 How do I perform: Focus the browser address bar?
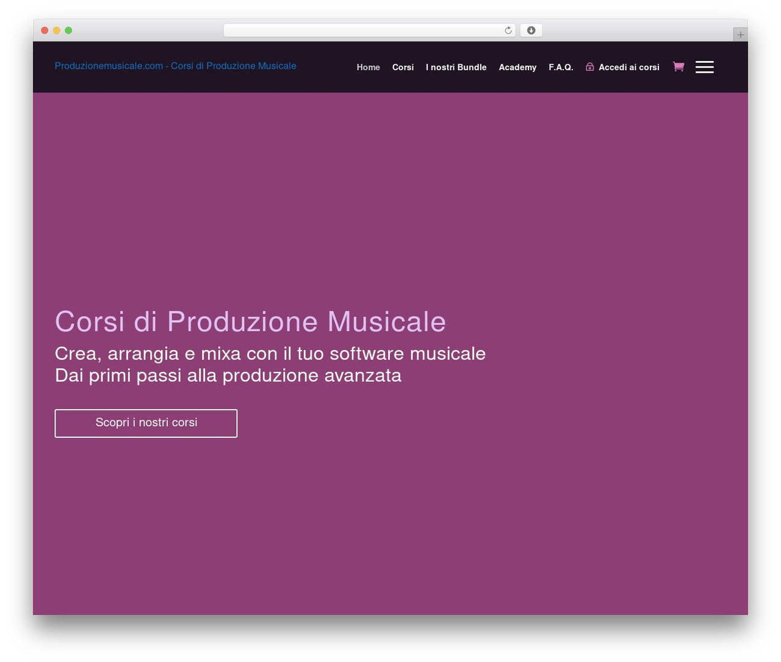(x=370, y=31)
